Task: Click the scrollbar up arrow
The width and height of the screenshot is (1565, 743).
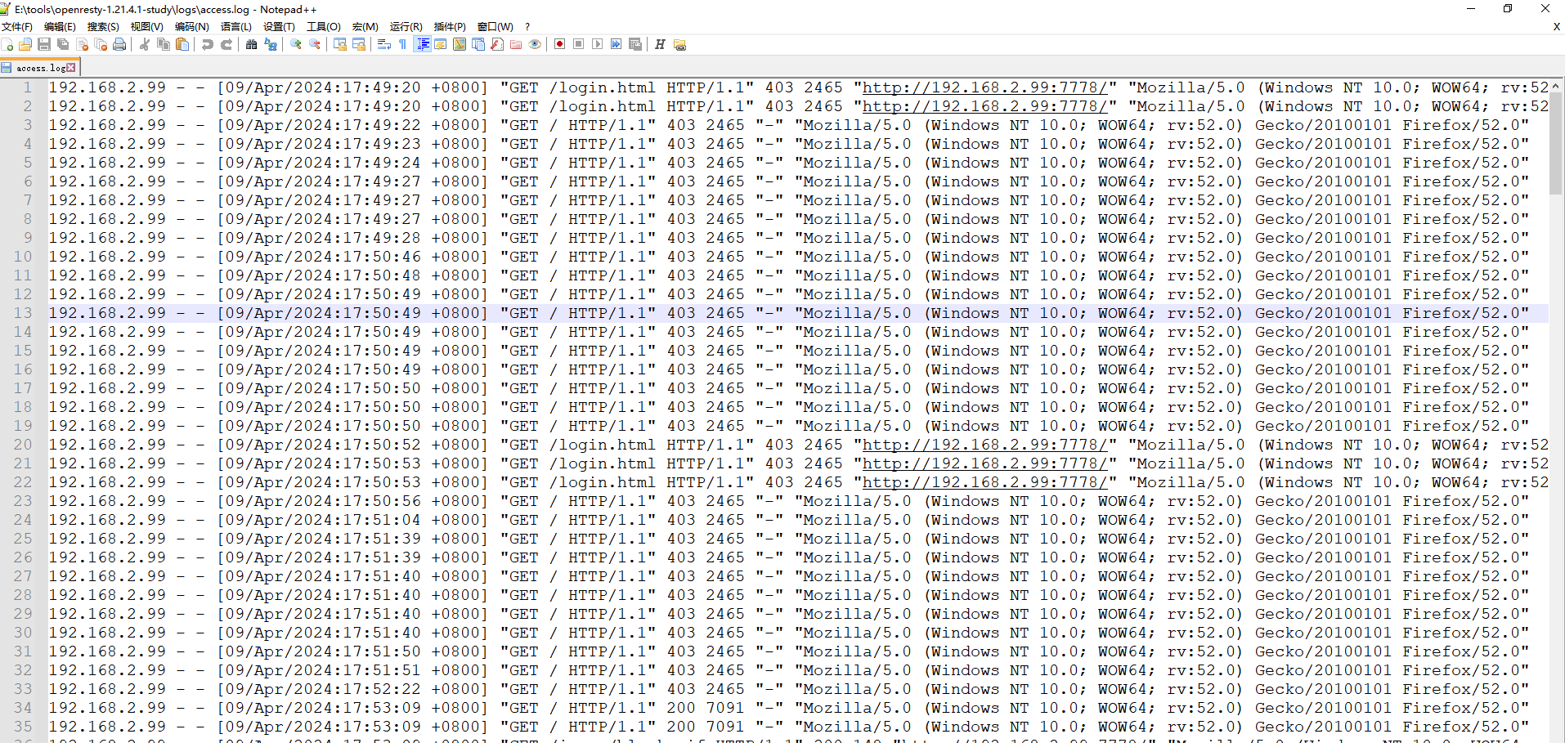Action: [x=1555, y=85]
